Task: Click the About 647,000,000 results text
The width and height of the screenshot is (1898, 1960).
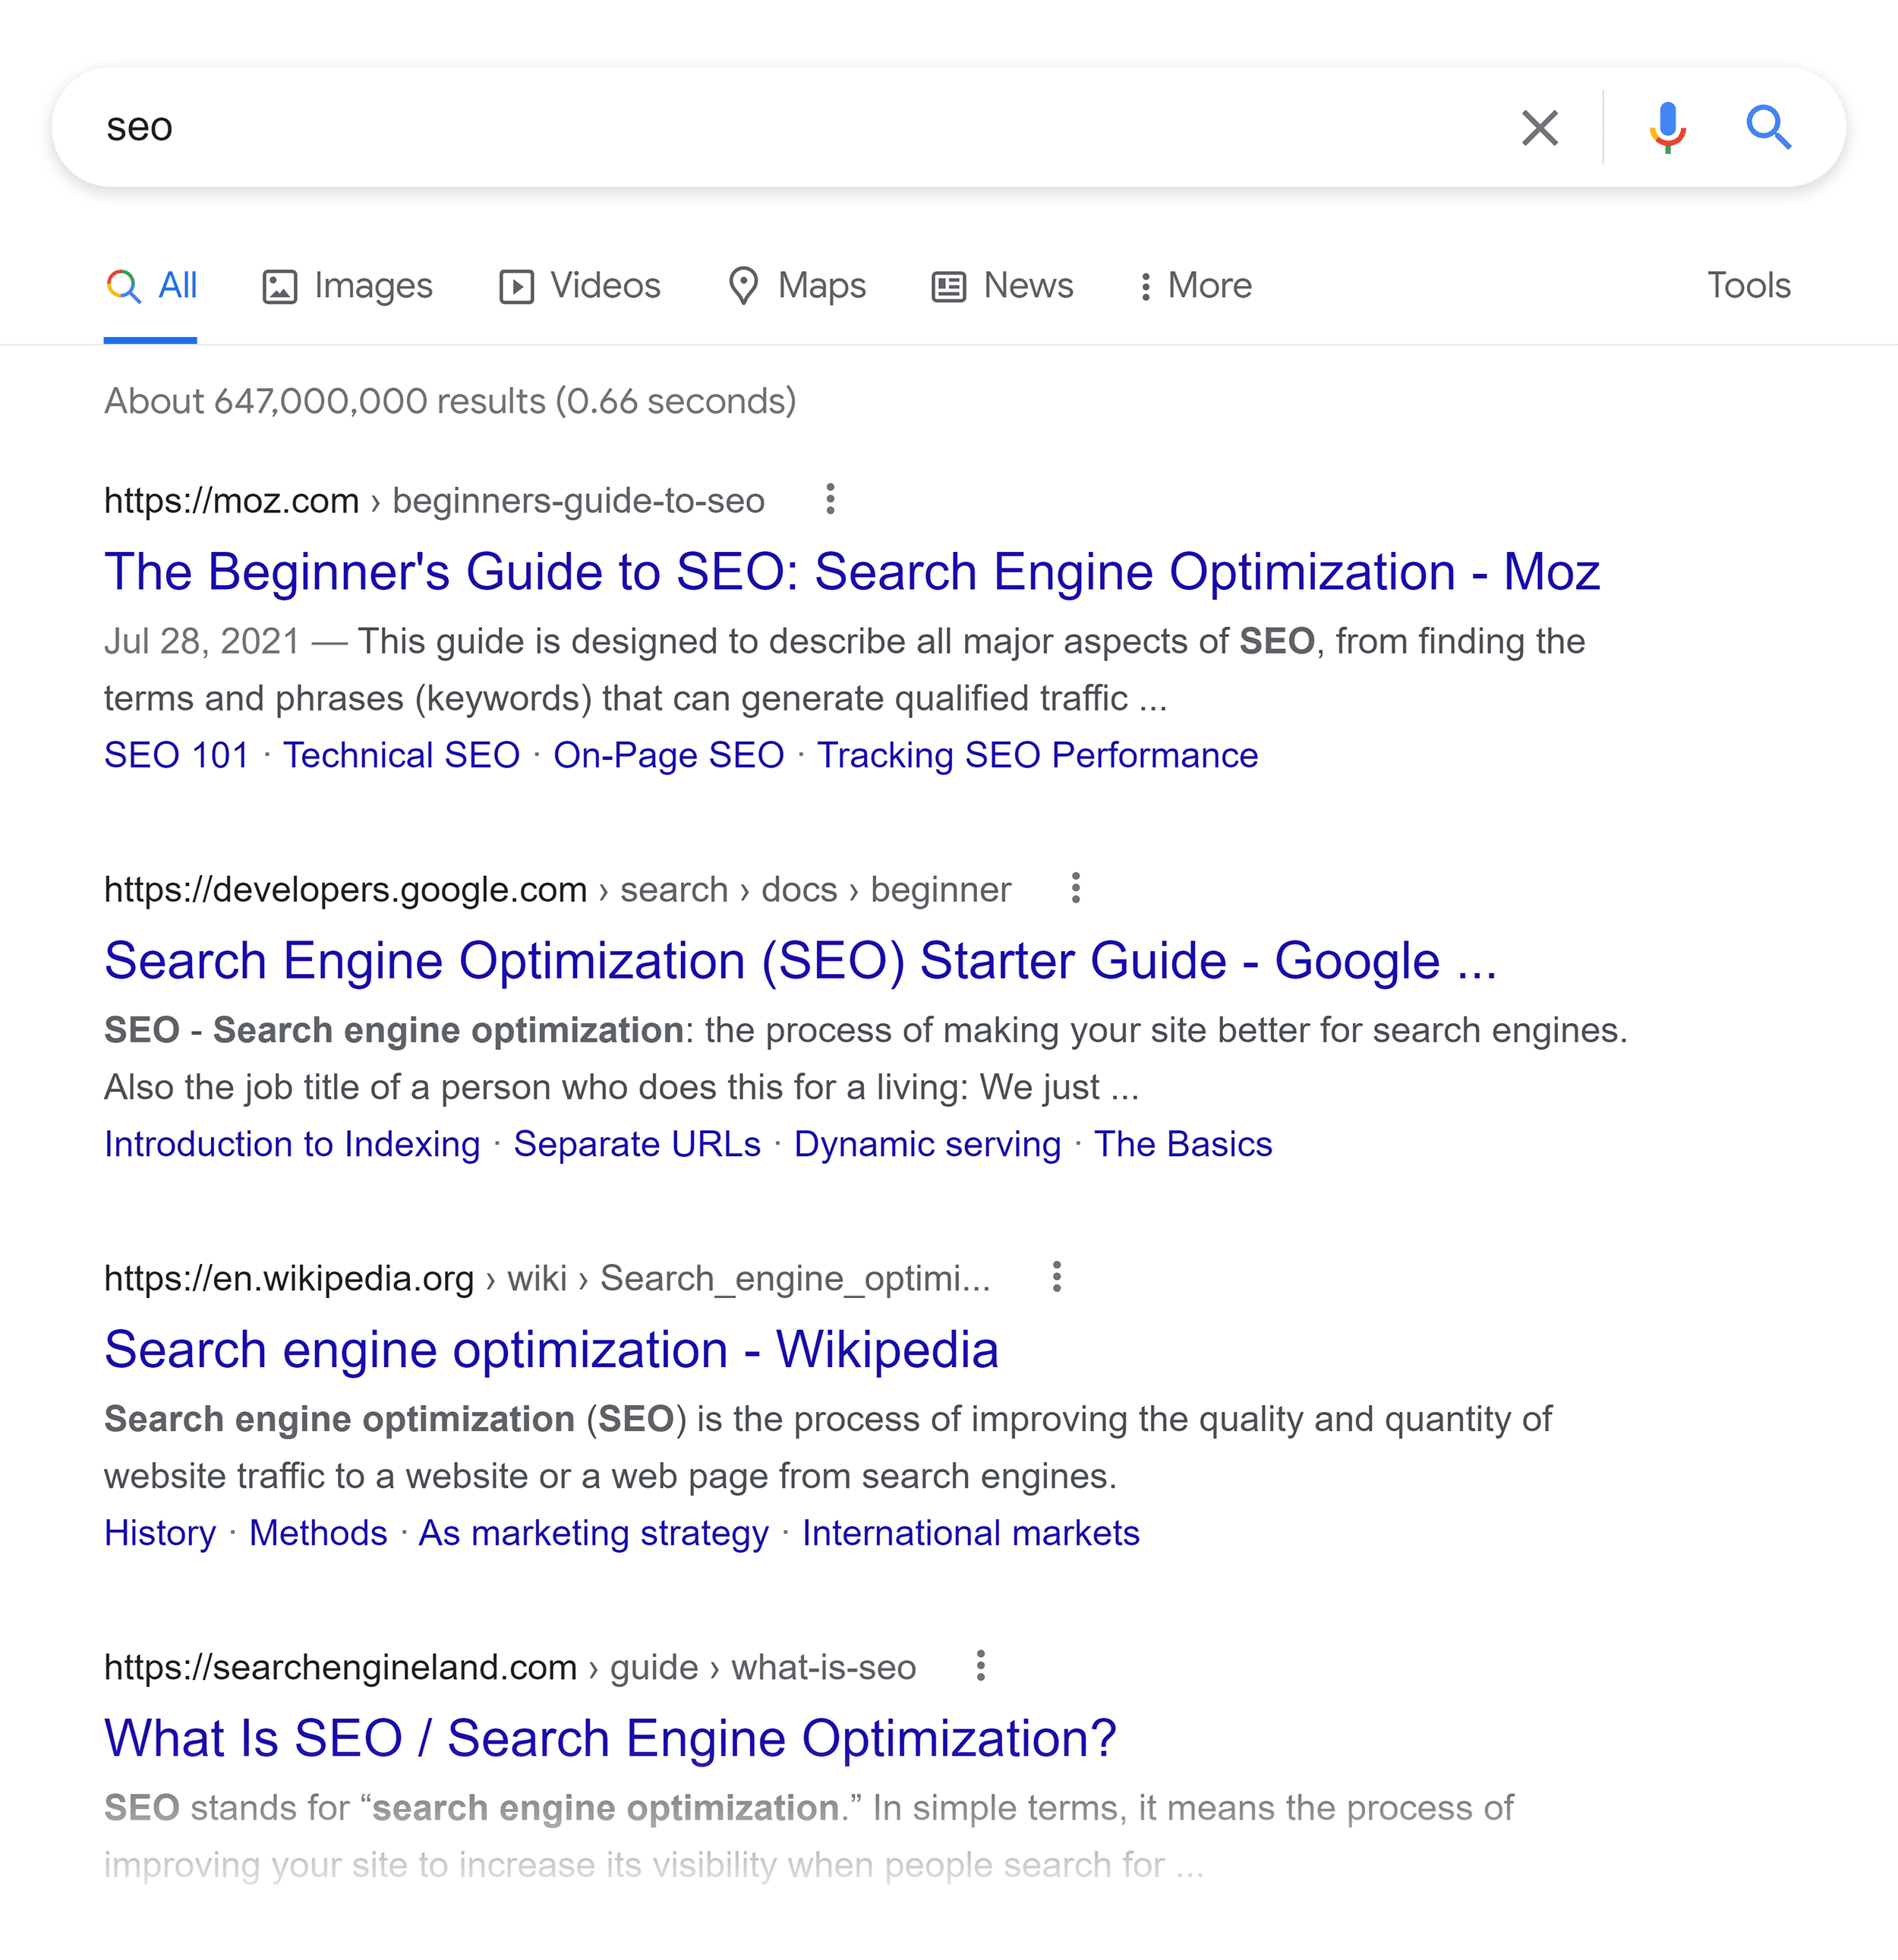Action: [x=450, y=401]
